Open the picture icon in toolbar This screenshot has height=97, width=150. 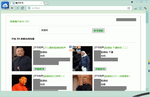pos(135,8)
